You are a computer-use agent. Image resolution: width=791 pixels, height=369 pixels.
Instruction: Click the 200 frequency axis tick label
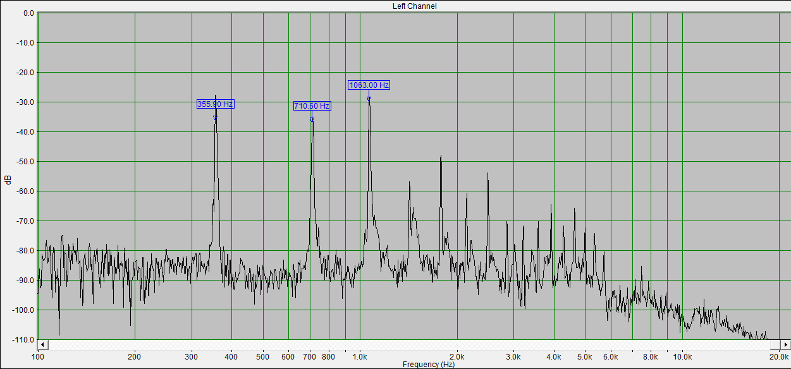pyautogui.click(x=135, y=357)
